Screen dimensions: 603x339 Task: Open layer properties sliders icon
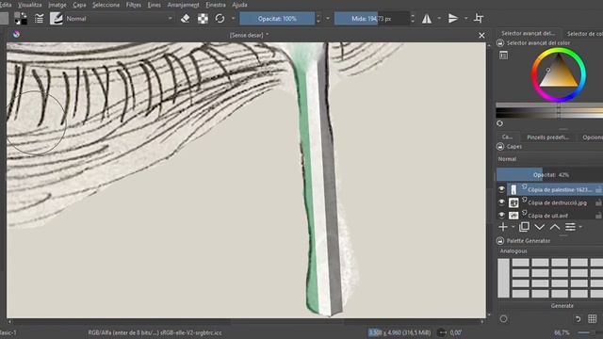(570, 227)
